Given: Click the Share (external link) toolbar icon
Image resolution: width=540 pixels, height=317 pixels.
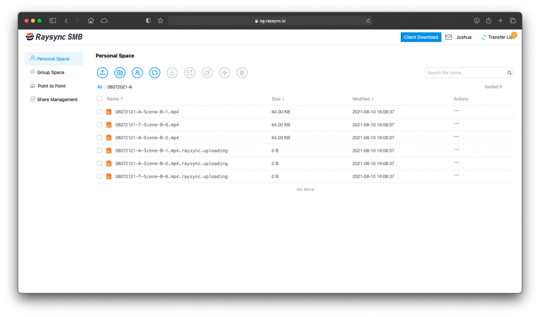Looking at the screenshot, I should click(190, 73).
